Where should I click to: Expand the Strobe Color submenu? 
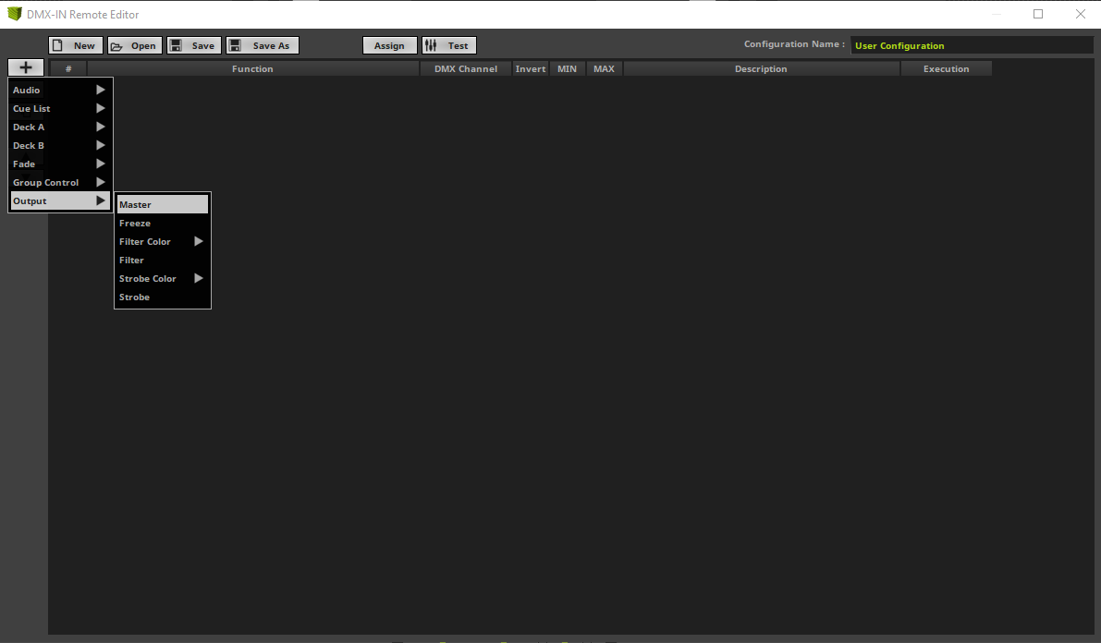pos(162,279)
